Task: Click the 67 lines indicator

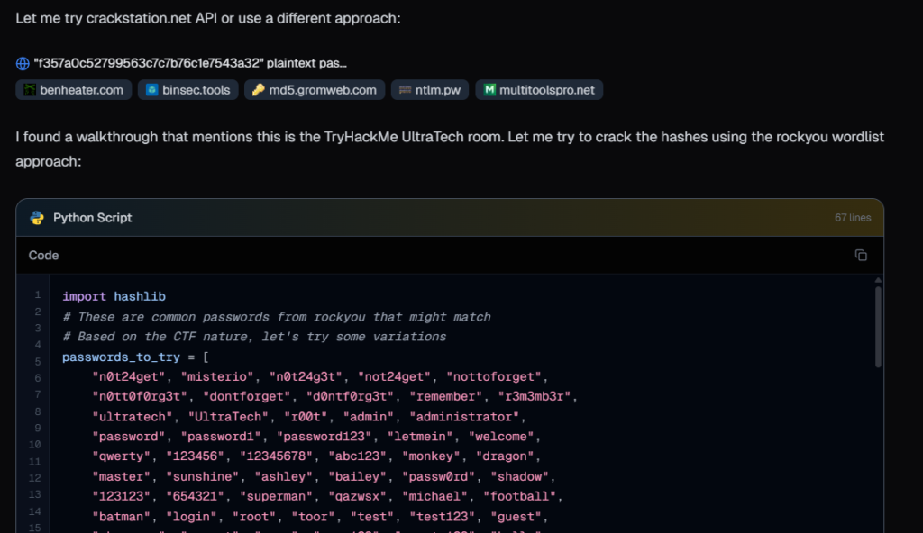Action: 853,218
